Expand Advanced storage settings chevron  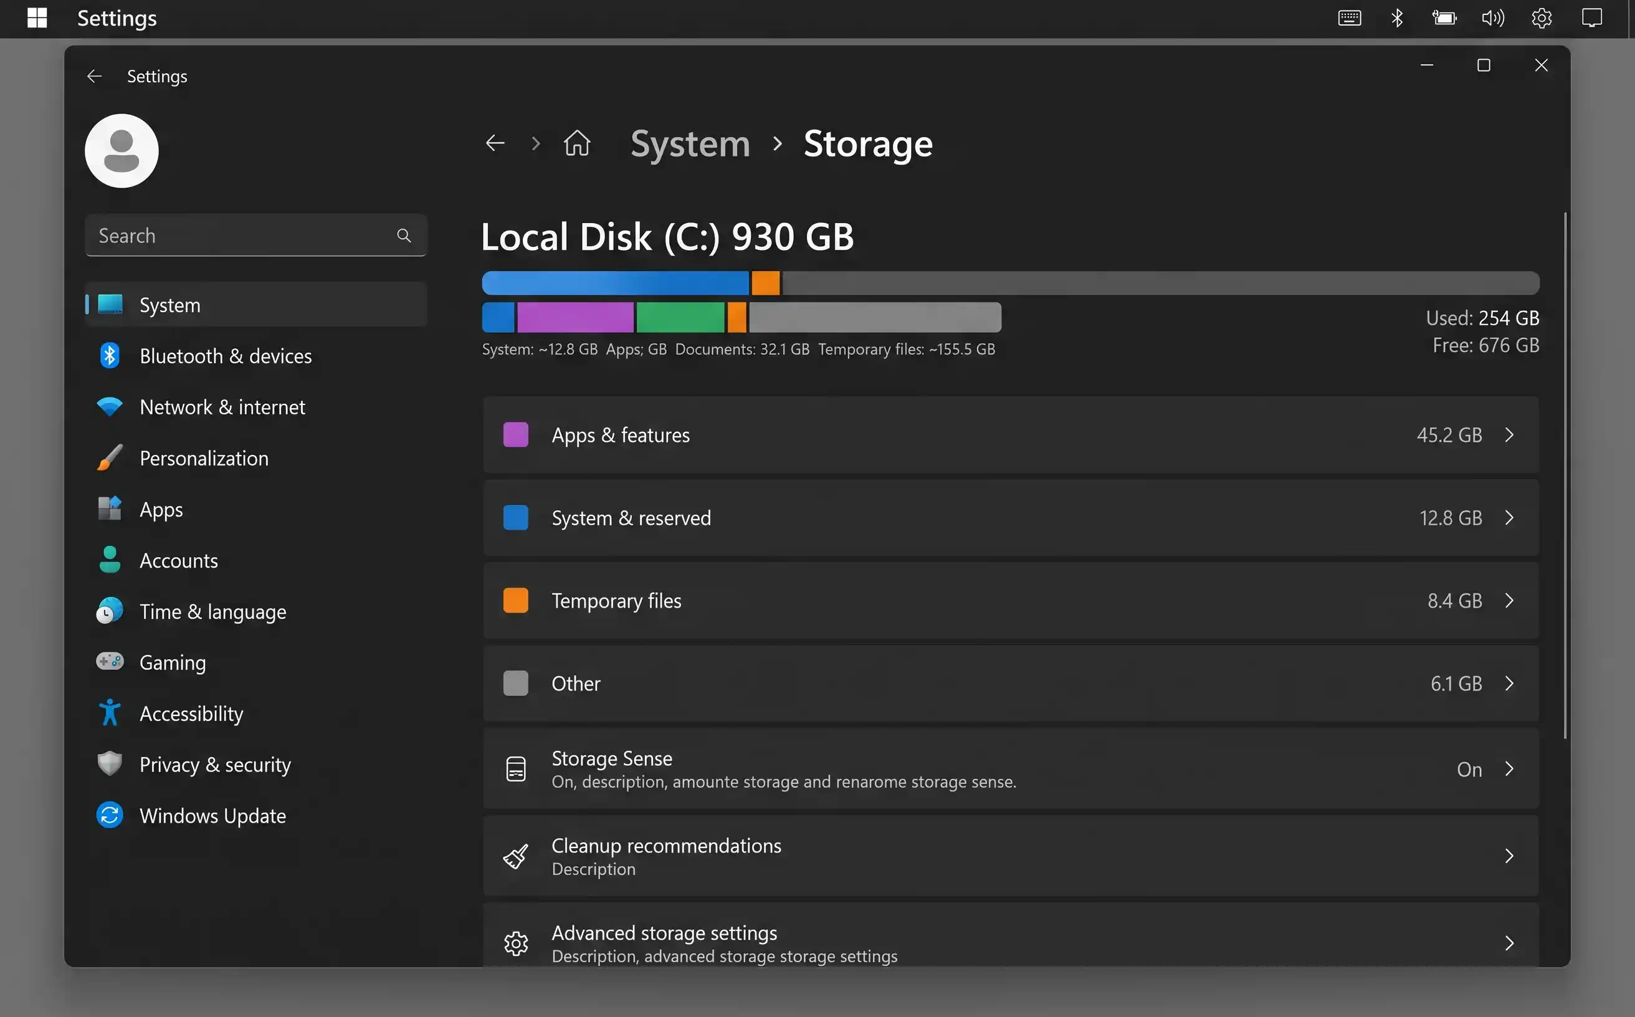click(1510, 943)
